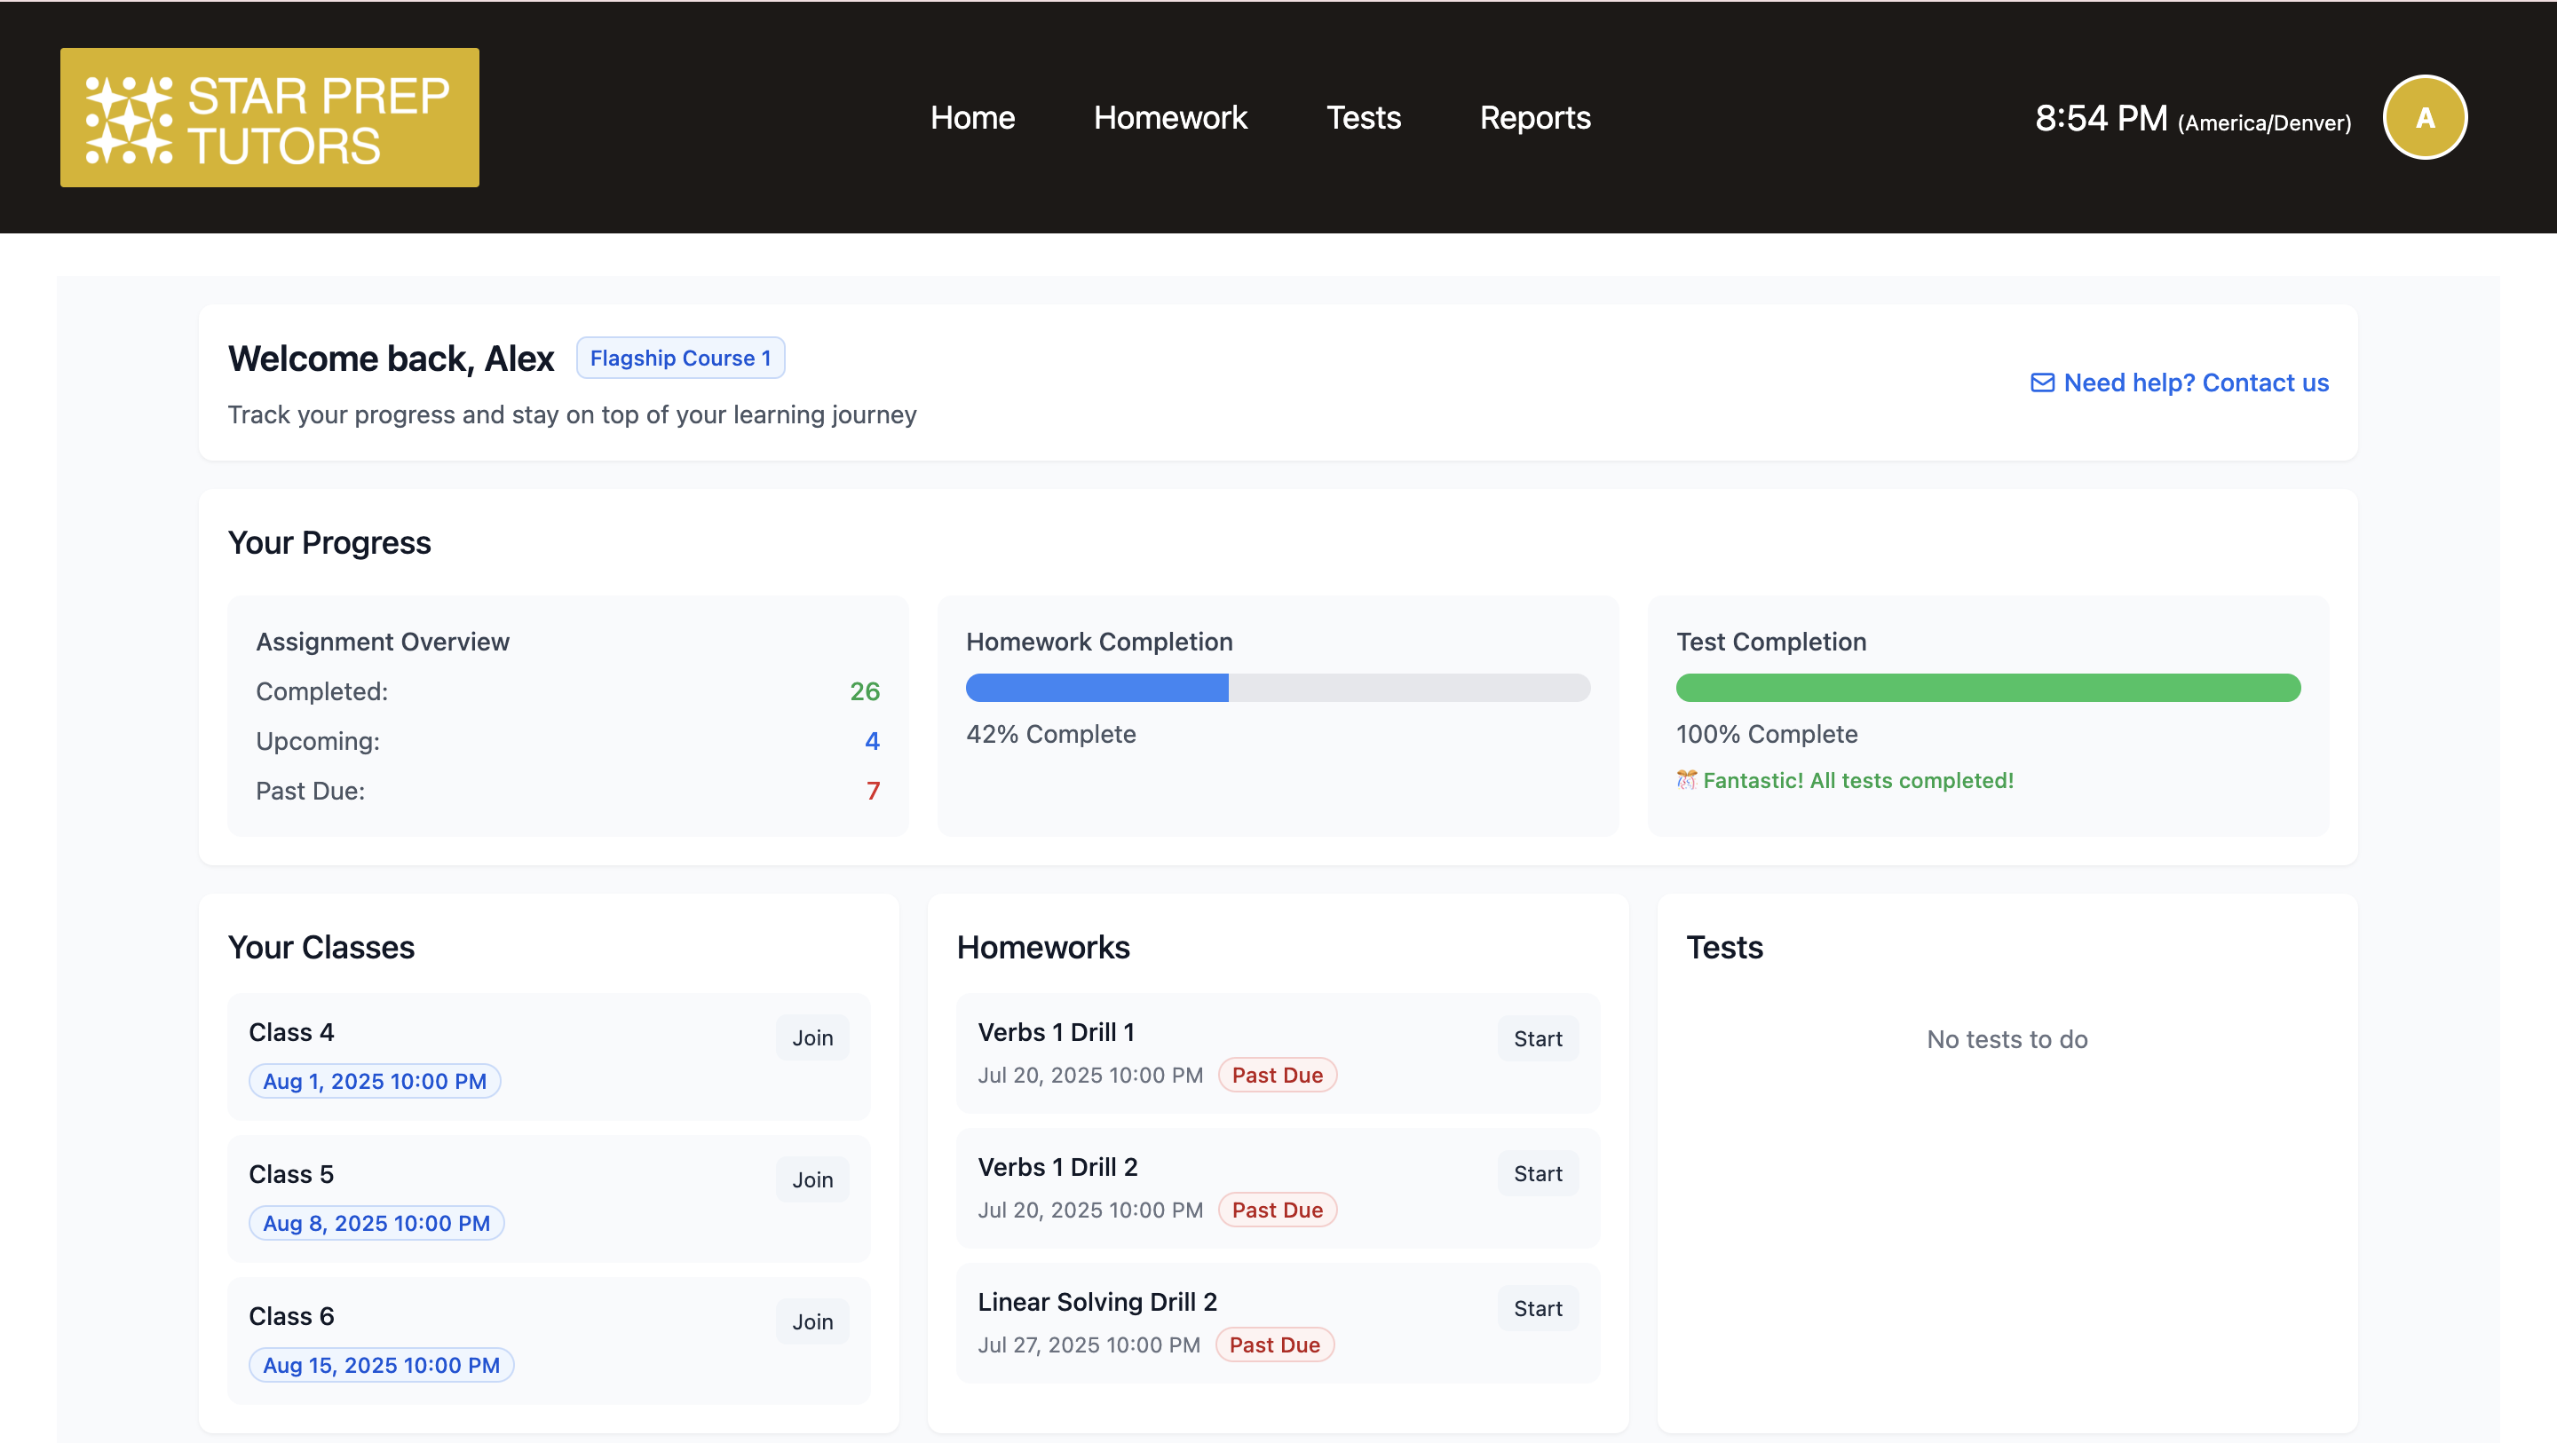This screenshot has width=2557, height=1443.
Task: Join Class 4
Action: [x=812, y=1038]
